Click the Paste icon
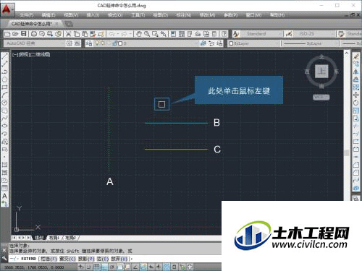362x271 pixels. [x=85, y=34]
